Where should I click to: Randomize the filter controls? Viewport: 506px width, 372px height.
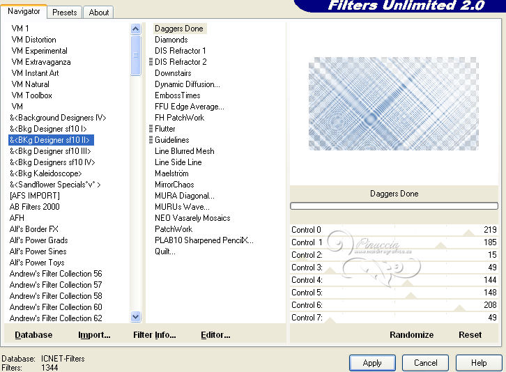[411, 335]
